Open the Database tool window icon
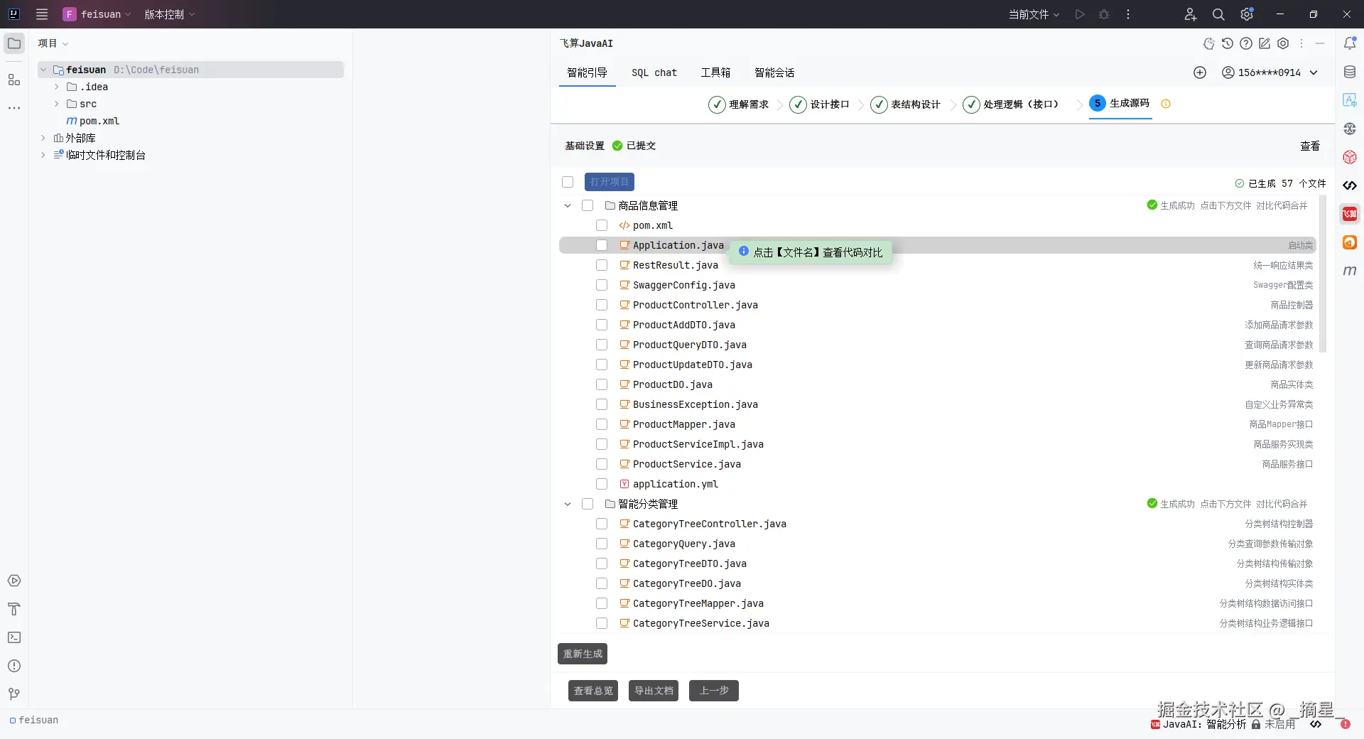This screenshot has width=1364, height=739. tap(1350, 72)
